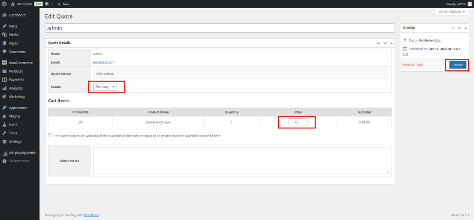This screenshot has width=474, height=220.
Task: Click the Collapse menu arrow icon
Action: [4, 161]
